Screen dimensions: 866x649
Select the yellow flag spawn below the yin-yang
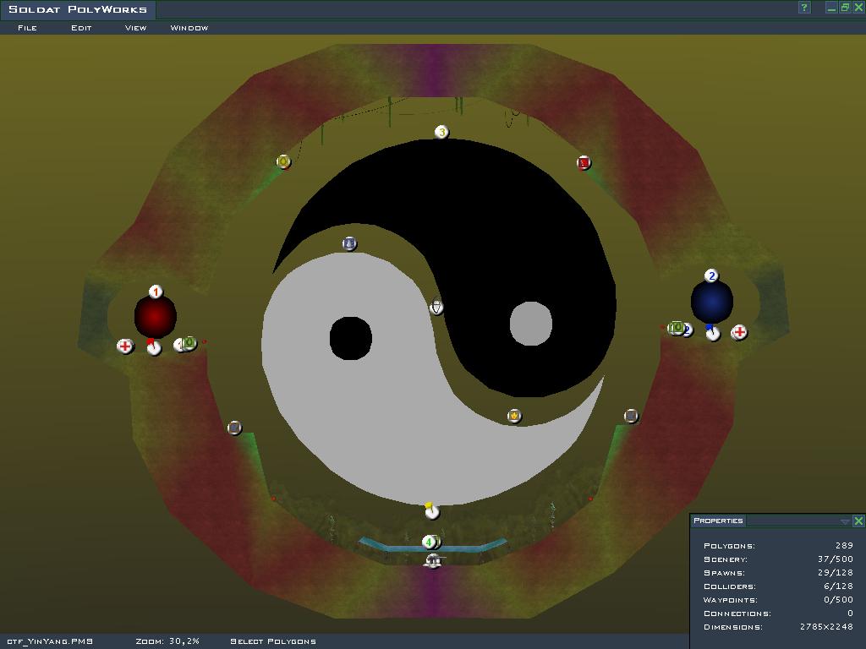click(431, 510)
